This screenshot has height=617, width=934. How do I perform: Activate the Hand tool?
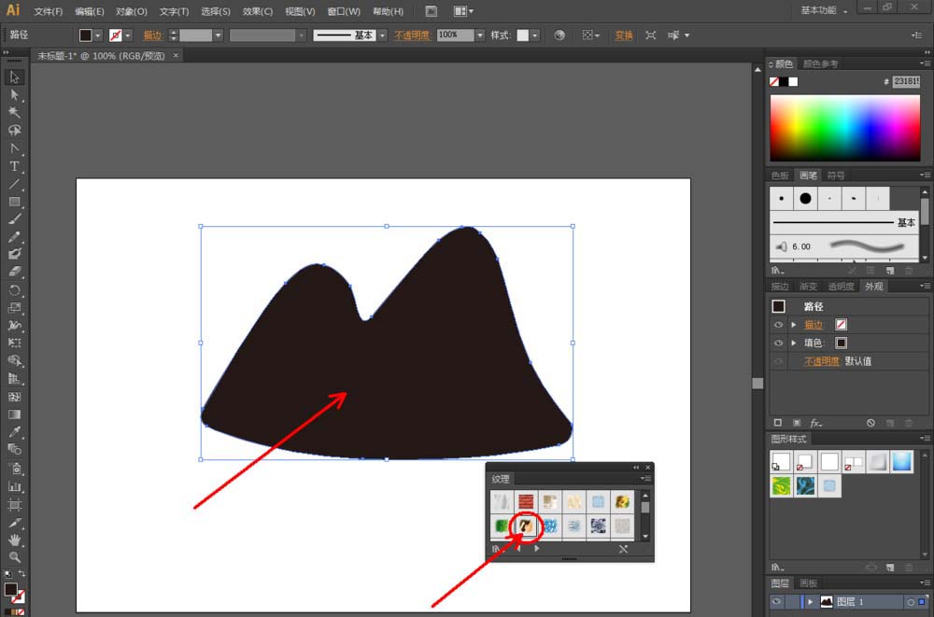tap(14, 540)
